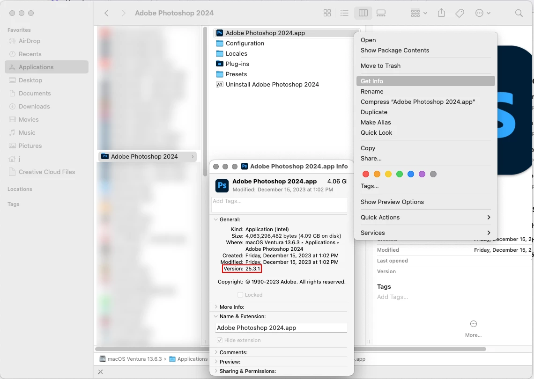Choose Open from the context menu
This screenshot has width=534, height=379.
click(x=426, y=40)
